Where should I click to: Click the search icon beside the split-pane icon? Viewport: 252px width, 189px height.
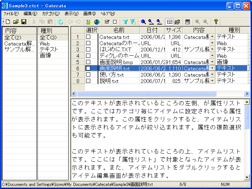159,22
